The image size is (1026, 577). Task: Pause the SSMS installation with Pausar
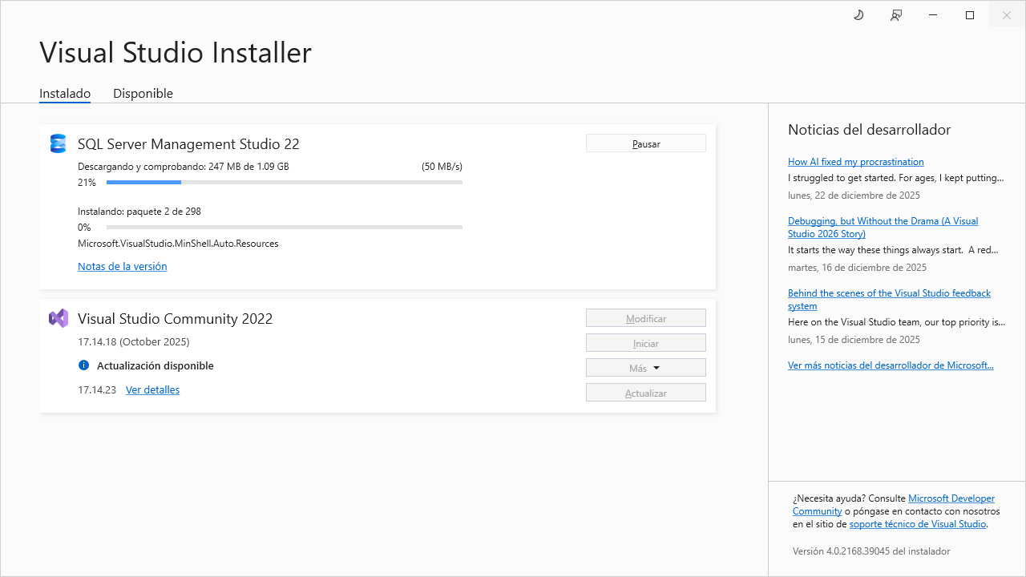(x=646, y=143)
